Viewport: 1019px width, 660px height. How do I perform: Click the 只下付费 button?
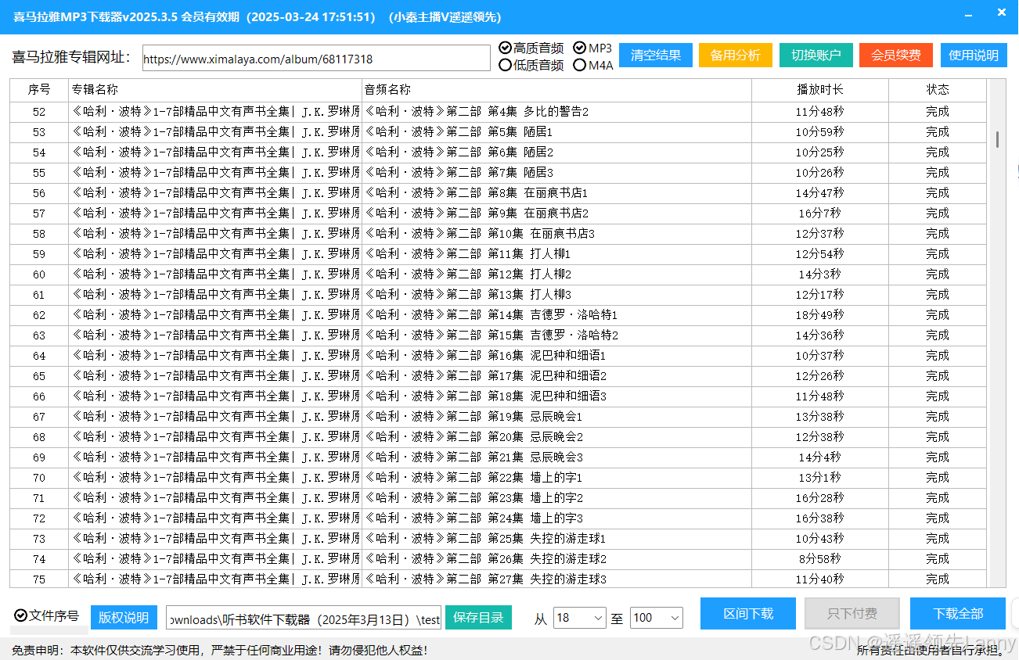click(x=852, y=614)
